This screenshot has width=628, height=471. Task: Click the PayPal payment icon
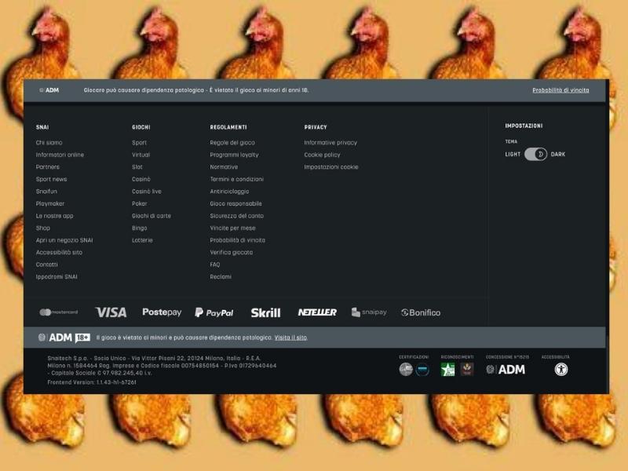click(215, 312)
